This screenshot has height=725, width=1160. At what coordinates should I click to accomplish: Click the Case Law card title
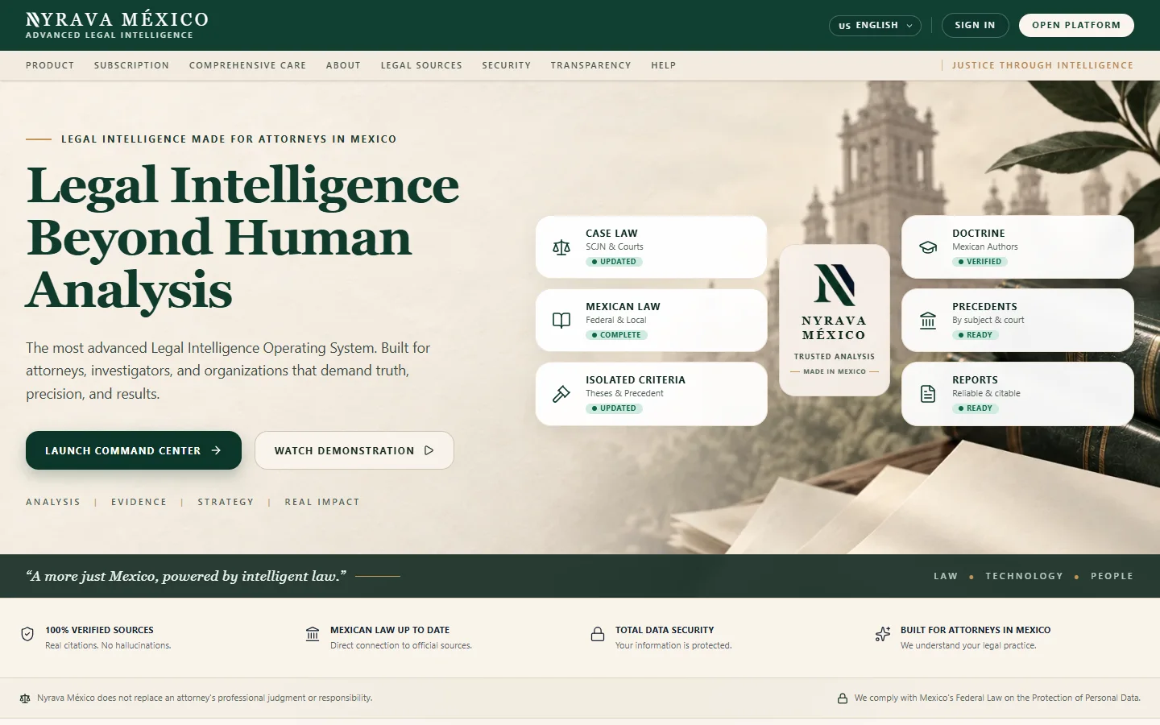tap(611, 234)
